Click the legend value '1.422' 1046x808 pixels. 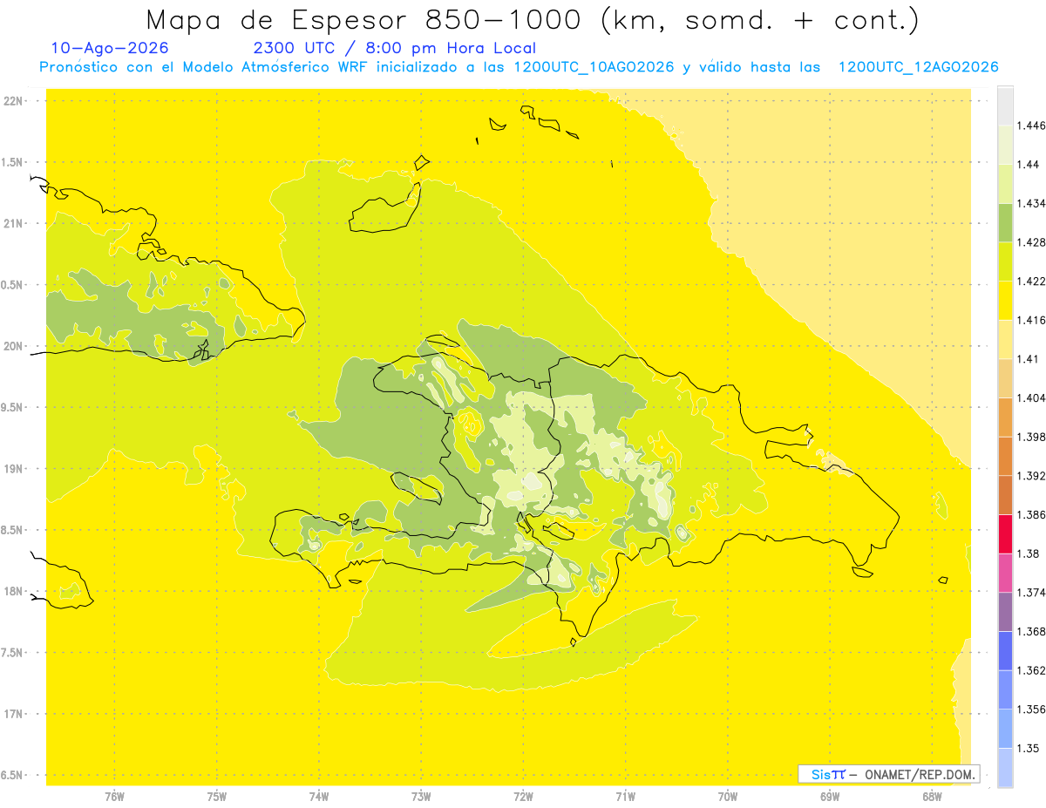[x=1031, y=281]
